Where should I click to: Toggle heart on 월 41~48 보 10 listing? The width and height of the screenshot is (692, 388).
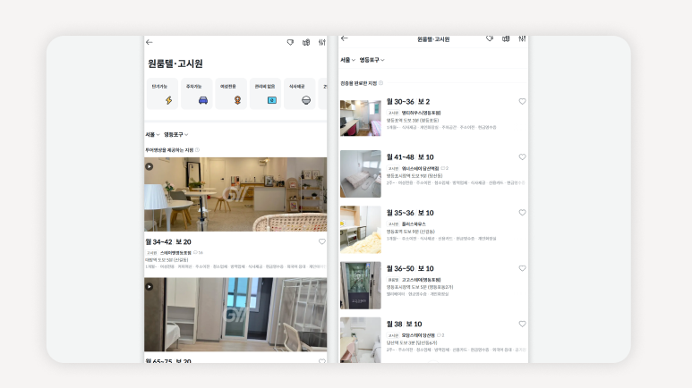click(522, 157)
